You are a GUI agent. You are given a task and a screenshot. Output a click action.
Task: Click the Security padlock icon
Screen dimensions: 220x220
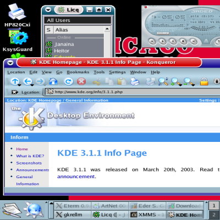[x=204, y=81]
